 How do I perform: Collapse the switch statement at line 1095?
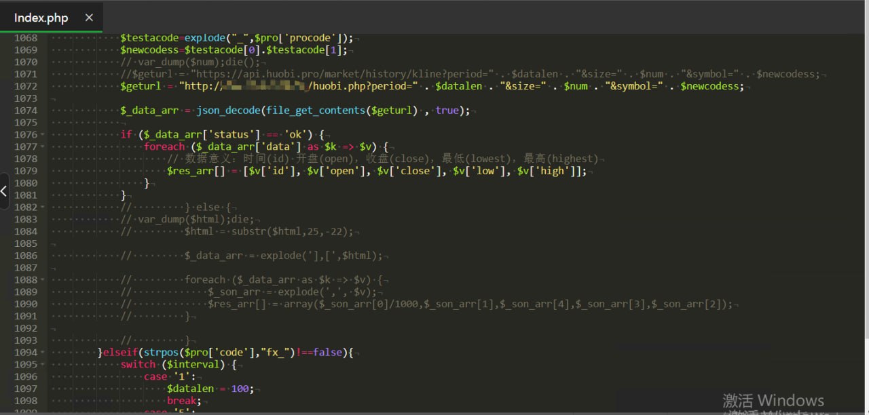click(43, 365)
